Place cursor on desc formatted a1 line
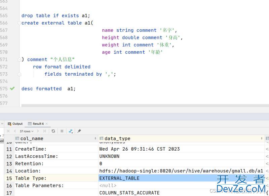 coord(48,89)
